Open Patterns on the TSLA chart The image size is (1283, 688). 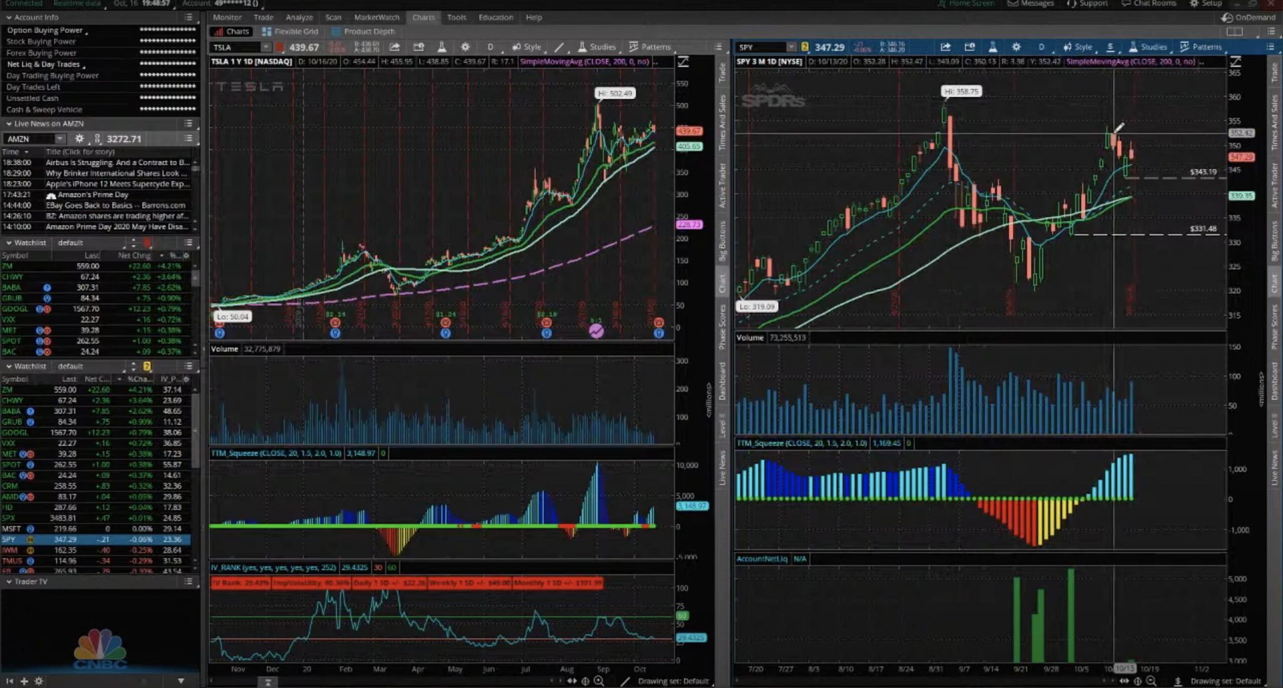tap(650, 47)
